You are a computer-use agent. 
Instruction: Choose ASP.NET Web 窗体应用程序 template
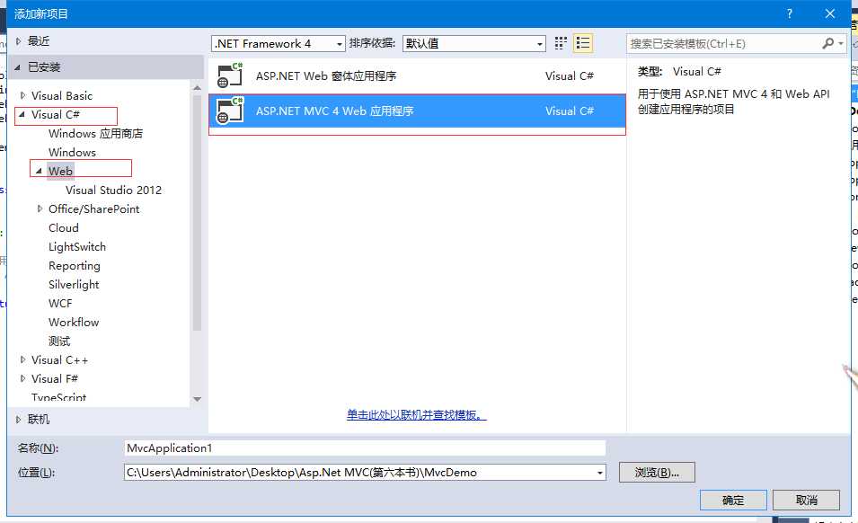click(417, 76)
